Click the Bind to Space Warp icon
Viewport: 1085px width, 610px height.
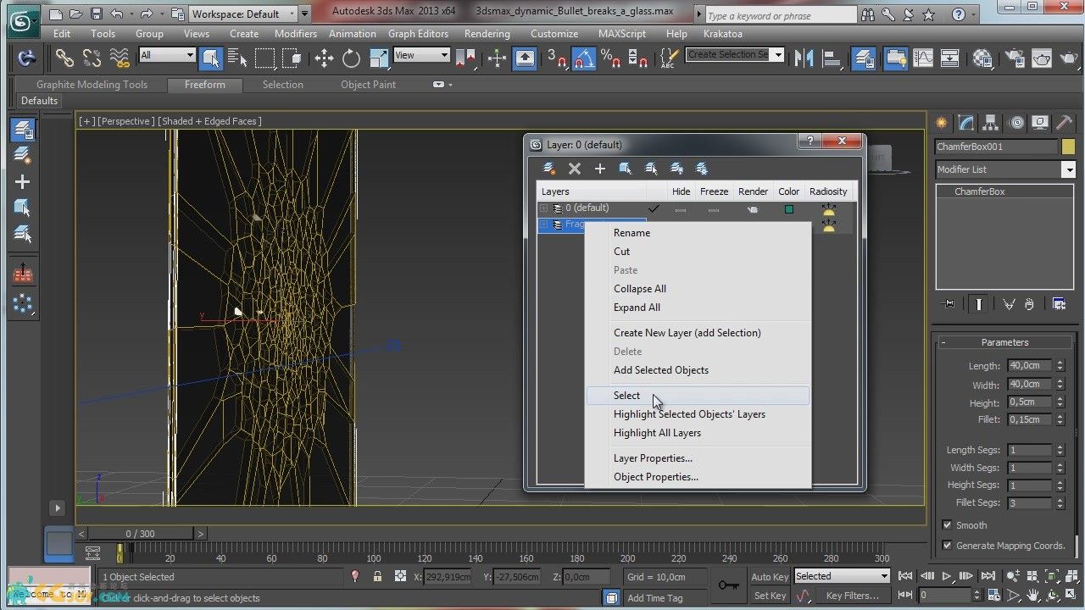pyautogui.click(x=119, y=58)
